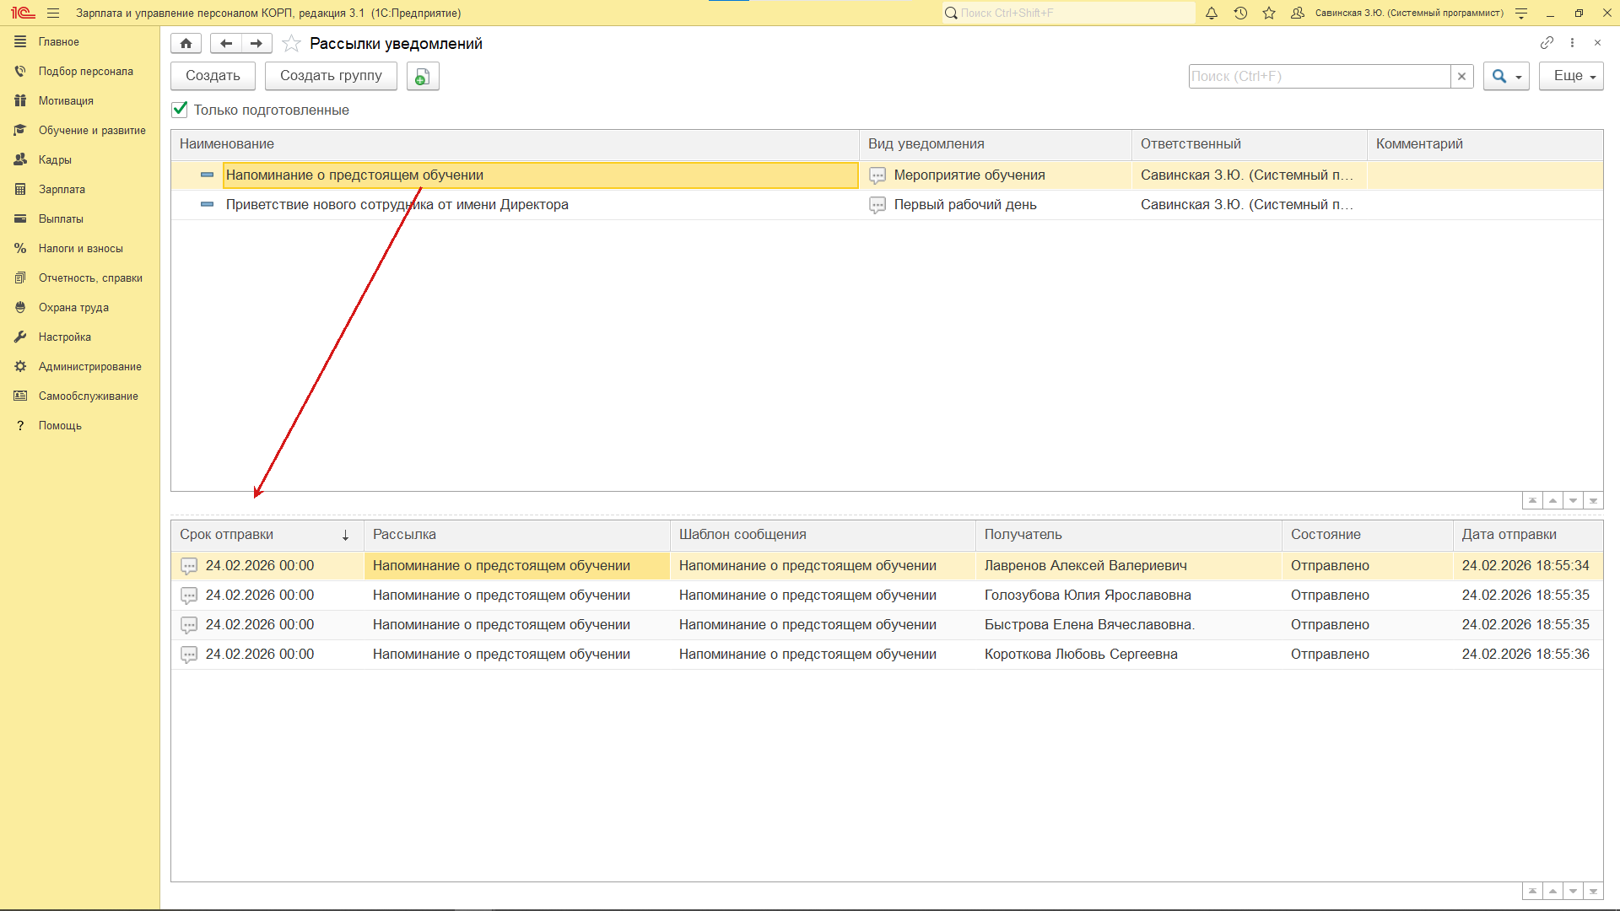Go back with the left arrow button

(x=225, y=43)
